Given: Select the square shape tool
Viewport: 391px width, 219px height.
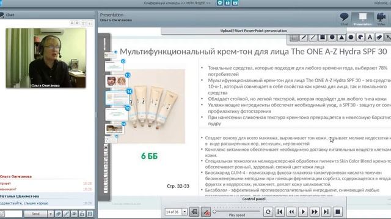Looking at the screenshot, I should pyautogui.click(x=323, y=38).
